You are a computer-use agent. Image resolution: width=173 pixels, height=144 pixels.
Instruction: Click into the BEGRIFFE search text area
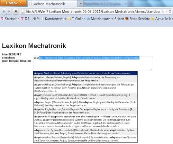point(93,63)
